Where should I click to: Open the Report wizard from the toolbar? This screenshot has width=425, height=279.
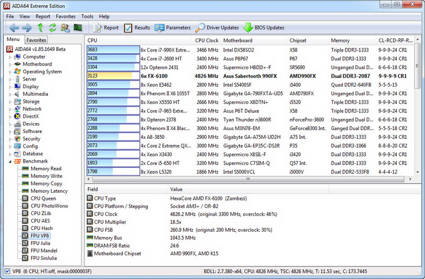click(x=106, y=28)
